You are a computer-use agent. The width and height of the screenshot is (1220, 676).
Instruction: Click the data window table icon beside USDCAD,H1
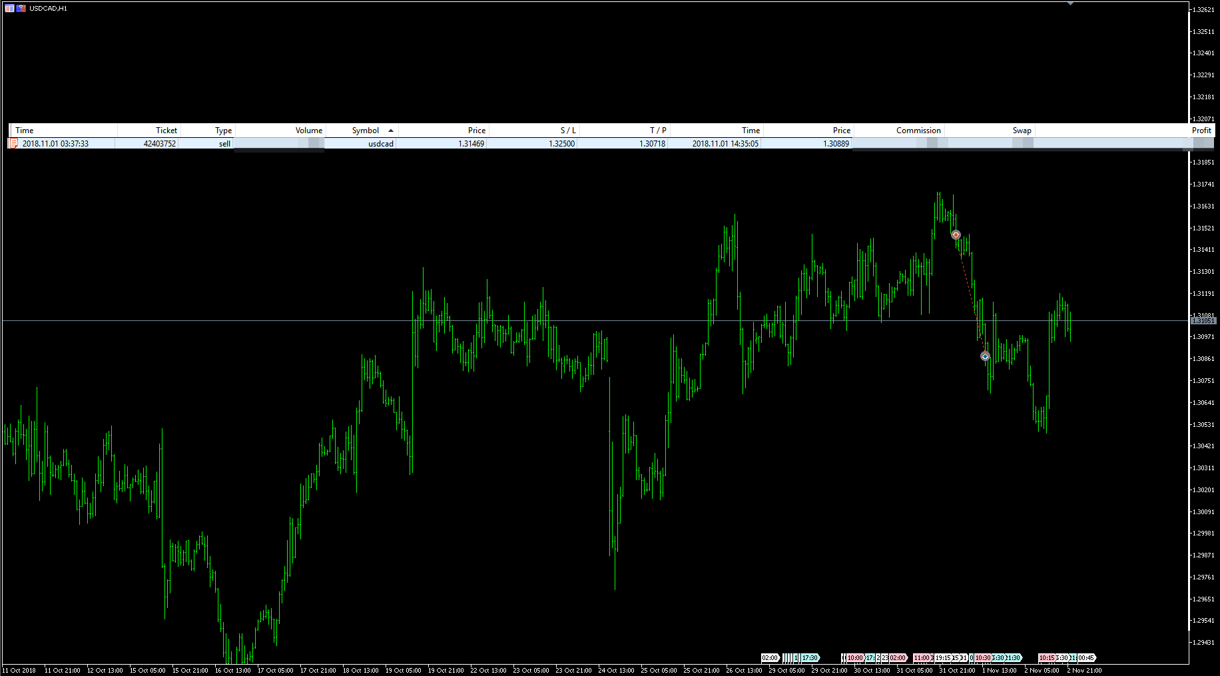point(9,8)
